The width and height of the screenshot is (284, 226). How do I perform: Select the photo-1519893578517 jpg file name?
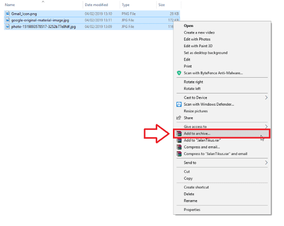(x=44, y=26)
